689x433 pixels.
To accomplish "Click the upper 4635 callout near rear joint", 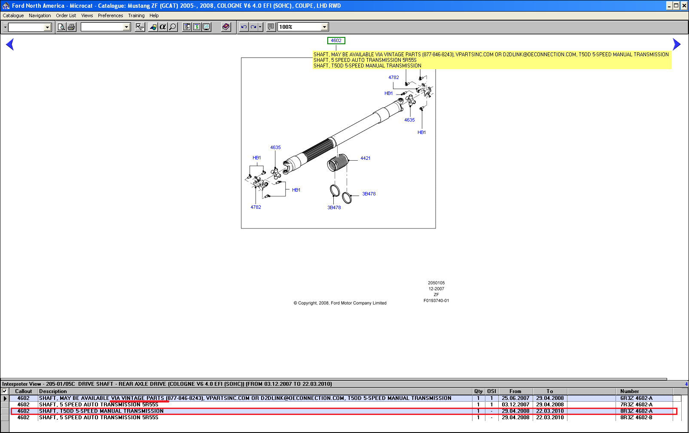I will tap(409, 120).
